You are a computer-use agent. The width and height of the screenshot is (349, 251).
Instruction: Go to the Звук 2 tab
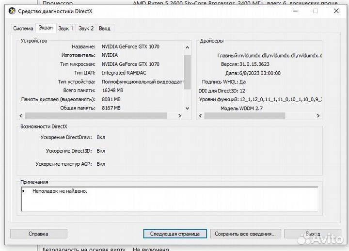coord(86,29)
